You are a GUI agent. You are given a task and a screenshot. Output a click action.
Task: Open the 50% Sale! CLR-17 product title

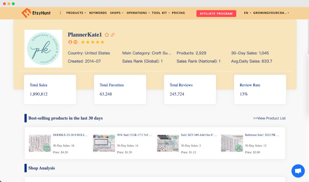click(x=134, y=135)
